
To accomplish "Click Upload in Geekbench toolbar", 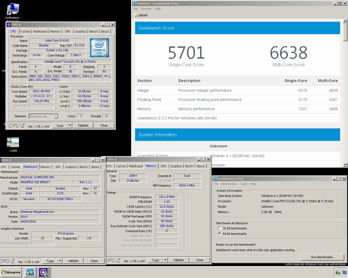I will (141, 15).
